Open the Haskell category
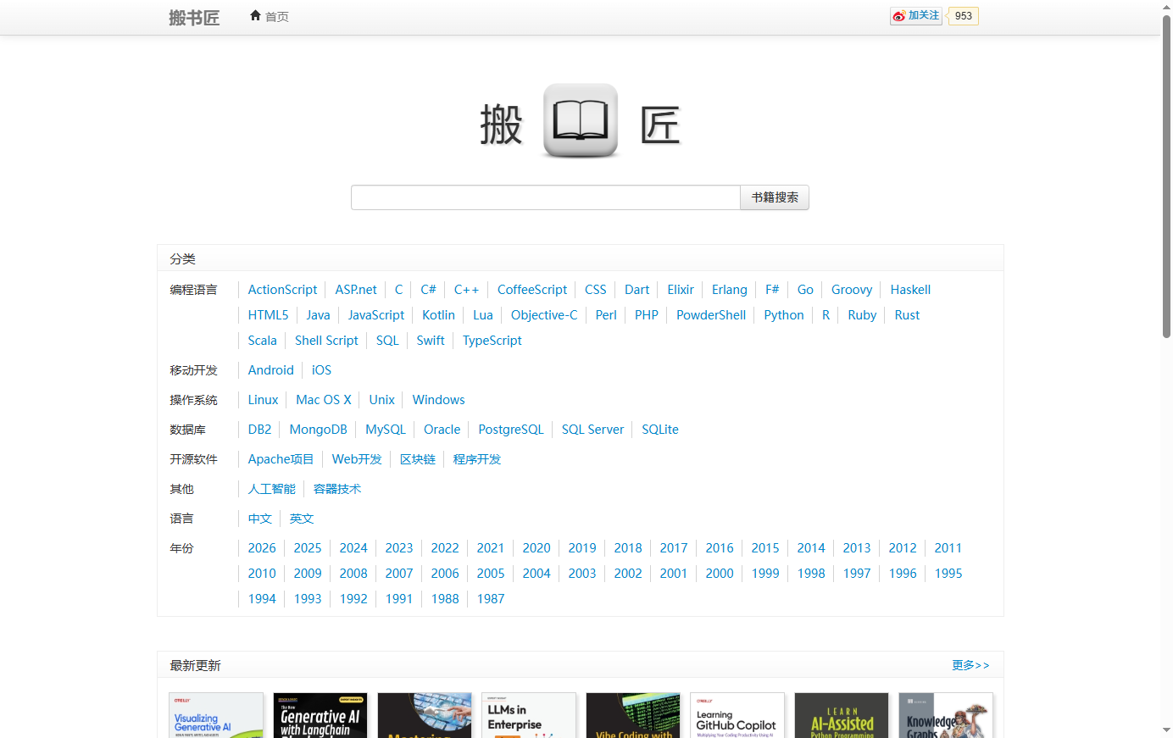1173x738 pixels. pyautogui.click(x=910, y=290)
